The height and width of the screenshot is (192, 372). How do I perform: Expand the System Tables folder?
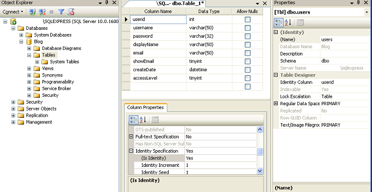pyautogui.click(x=37, y=62)
